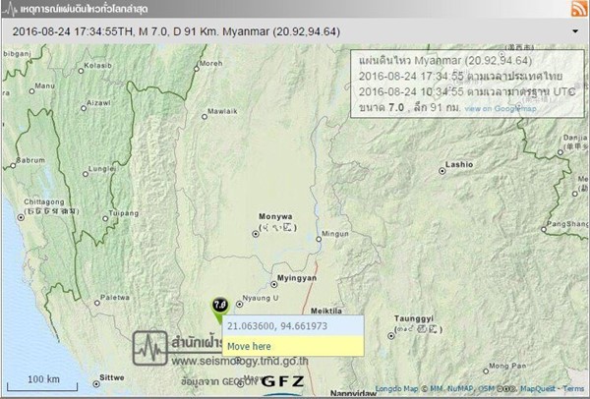The width and height of the screenshot is (590, 399).
Task: Select the Taunggyi city marker
Action: coord(391,336)
